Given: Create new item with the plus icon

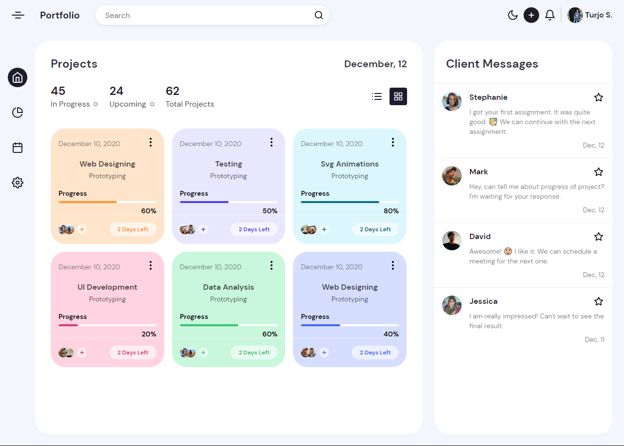Looking at the screenshot, I should click(531, 15).
